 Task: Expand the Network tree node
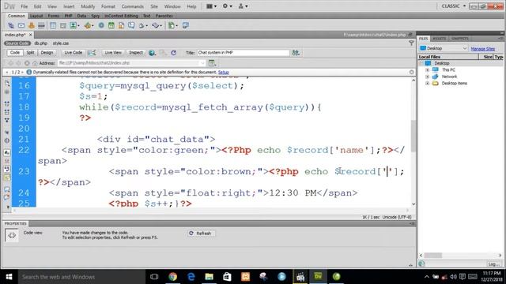tap(427, 77)
